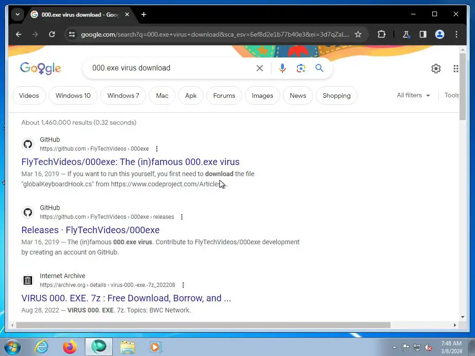Viewport: 475px width, 356px height.
Task: Open the network tray icon
Action: pos(417,347)
